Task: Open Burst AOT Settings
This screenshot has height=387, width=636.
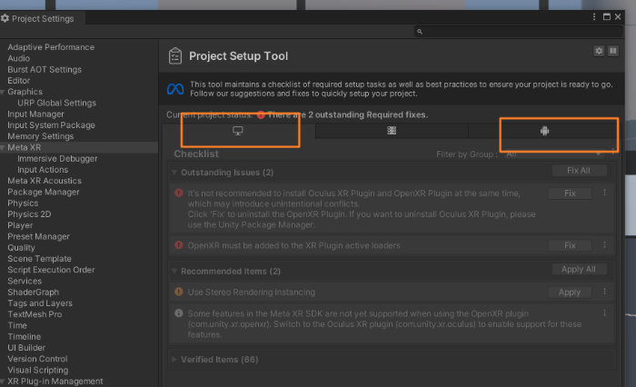Action: (x=45, y=69)
